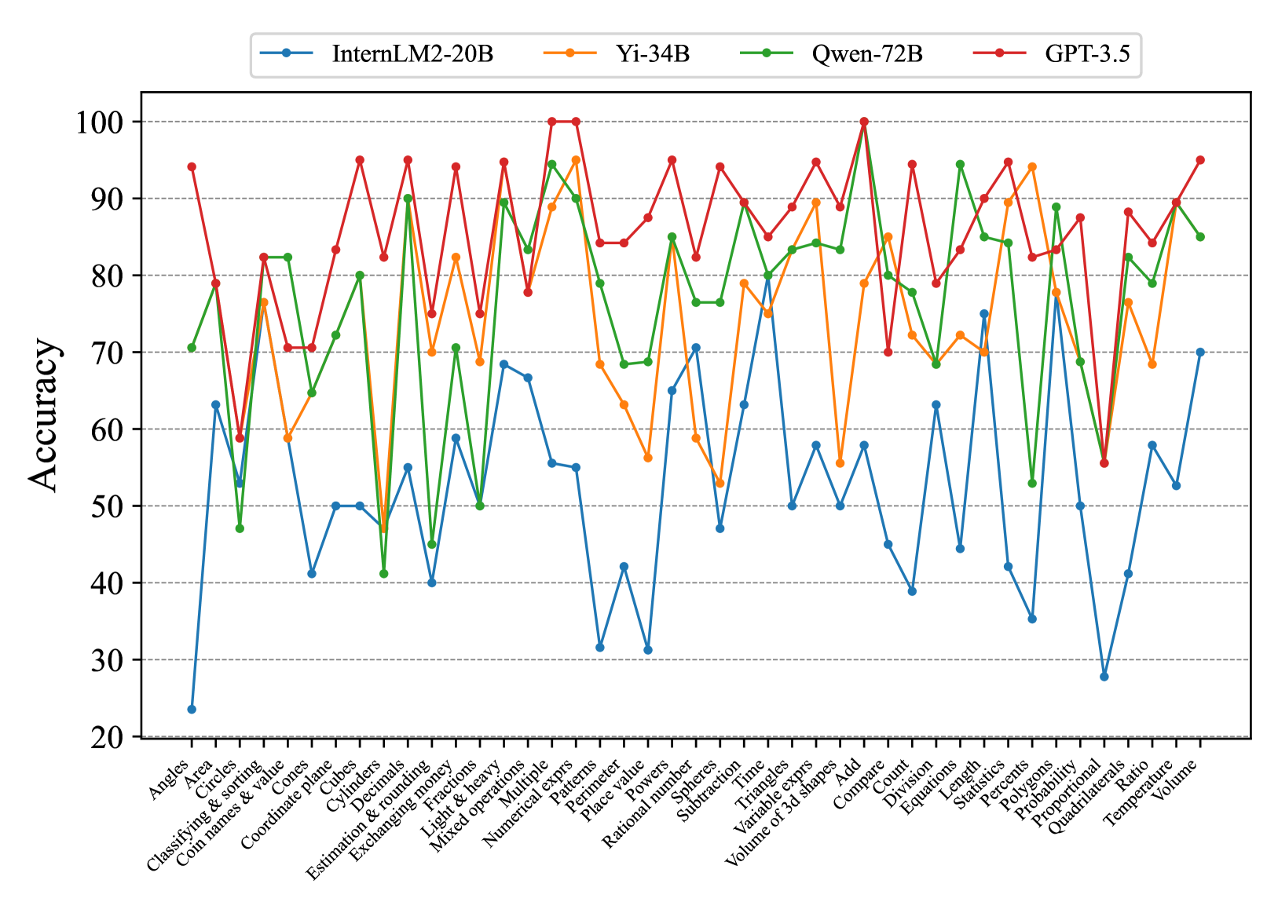Select the InternLM2-20B legend label text
This screenshot has width=1278, height=913.
coord(412,54)
